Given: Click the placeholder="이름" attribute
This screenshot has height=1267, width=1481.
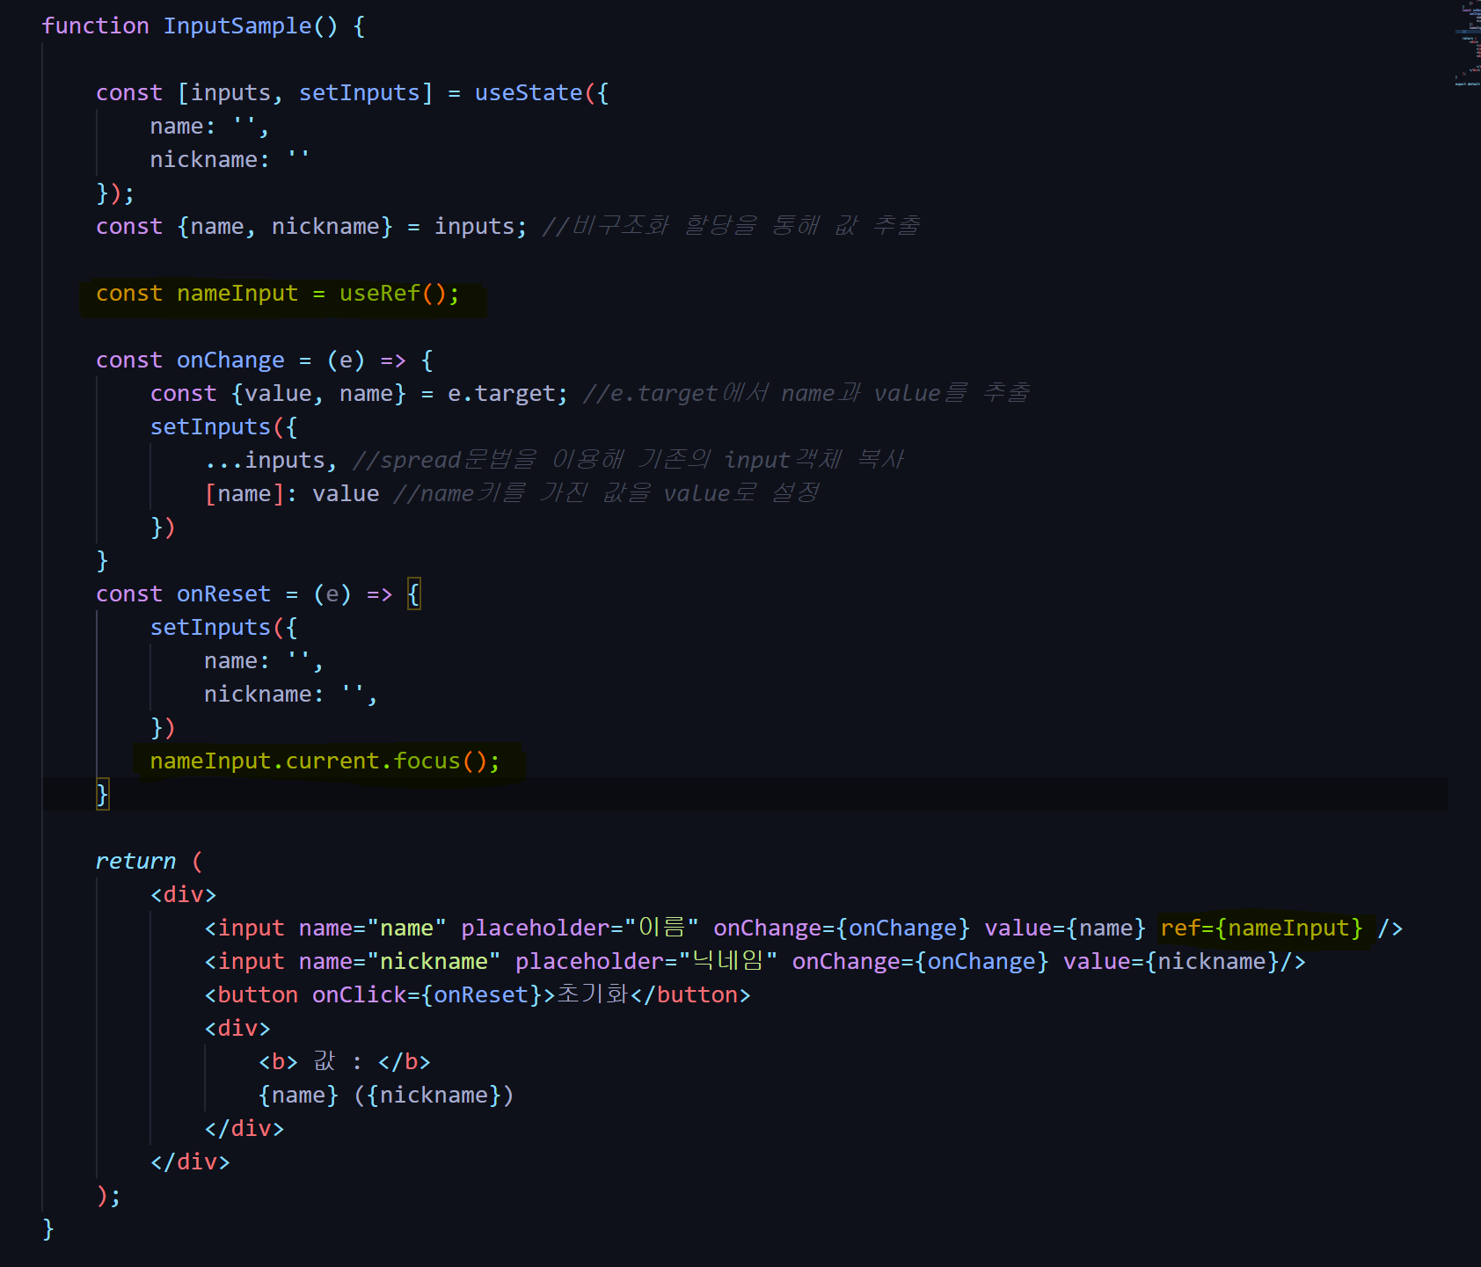Looking at the screenshot, I should [x=580, y=928].
